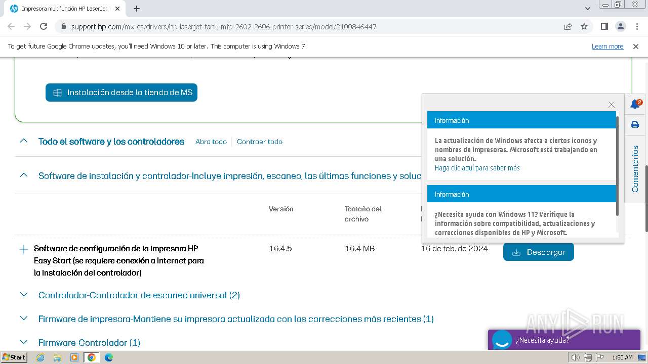The height and width of the screenshot is (364, 648).
Task: Dismiss the Chrome update notice
Action: 636,46
